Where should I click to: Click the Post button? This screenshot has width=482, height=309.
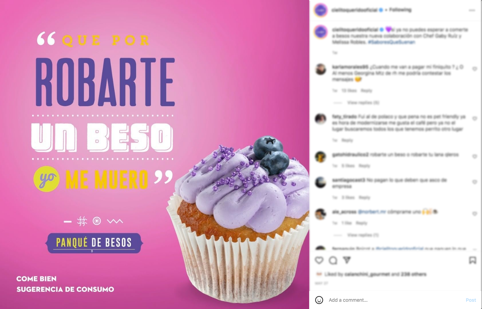[471, 300]
